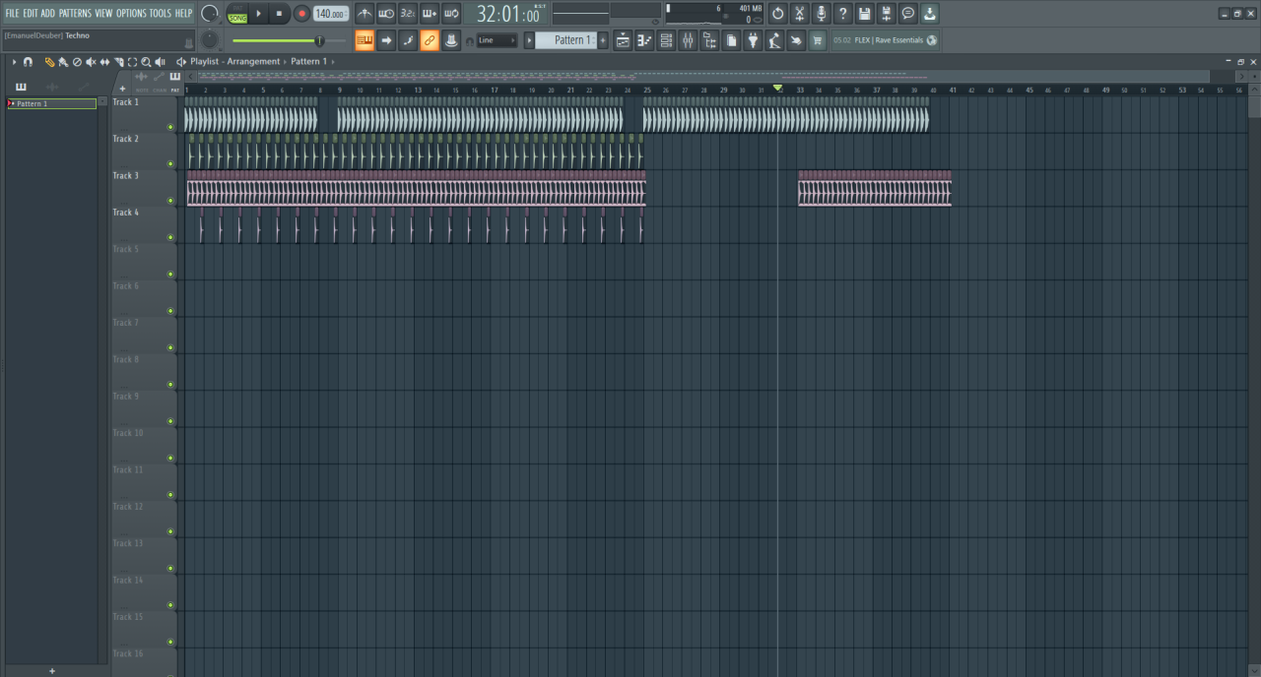The height and width of the screenshot is (677, 1261).
Task: Open the EDIT menu
Action: coord(31,13)
